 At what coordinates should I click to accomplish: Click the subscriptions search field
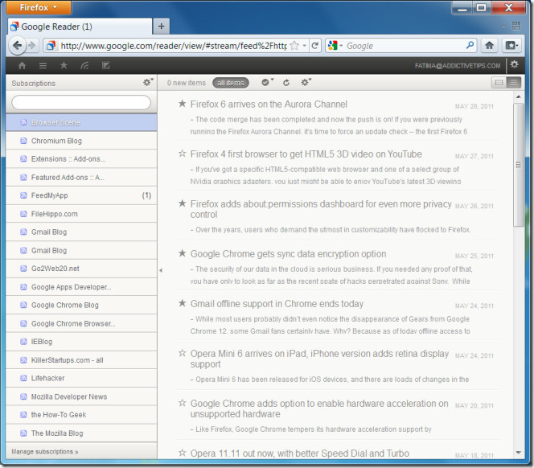tap(81, 102)
